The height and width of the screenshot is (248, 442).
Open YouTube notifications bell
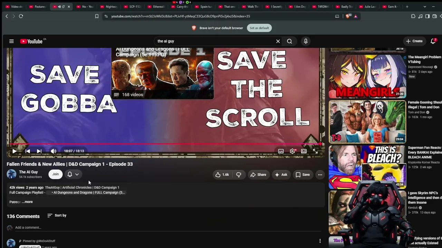pyautogui.click(x=433, y=41)
